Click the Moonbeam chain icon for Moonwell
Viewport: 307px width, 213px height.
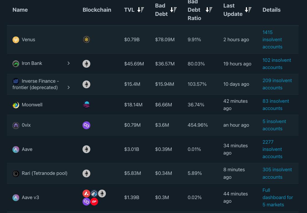tap(86, 105)
